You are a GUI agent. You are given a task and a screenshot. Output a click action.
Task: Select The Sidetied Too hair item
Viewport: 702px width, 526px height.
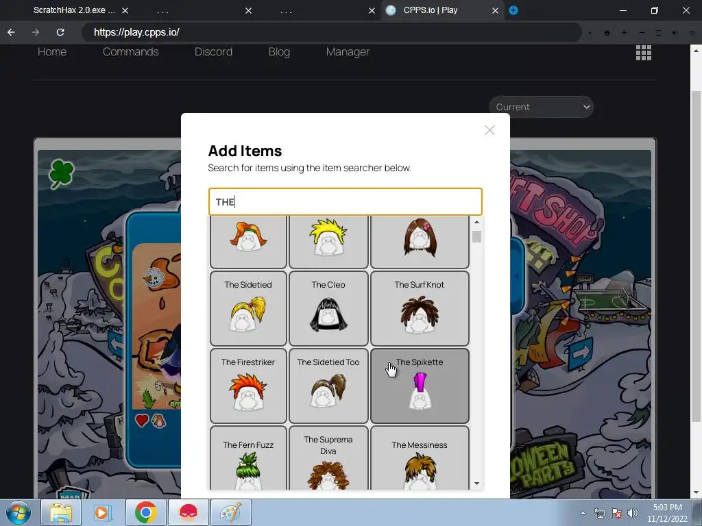328,386
